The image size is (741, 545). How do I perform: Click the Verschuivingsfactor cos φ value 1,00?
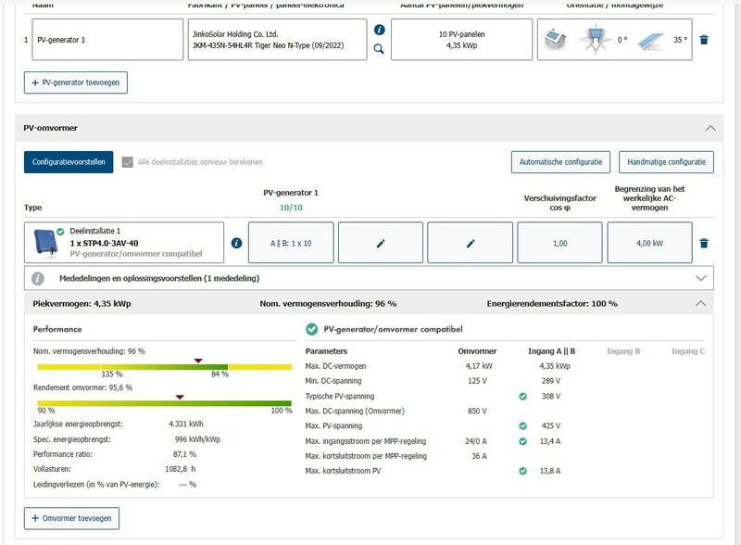pyautogui.click(x=559, y=244)
